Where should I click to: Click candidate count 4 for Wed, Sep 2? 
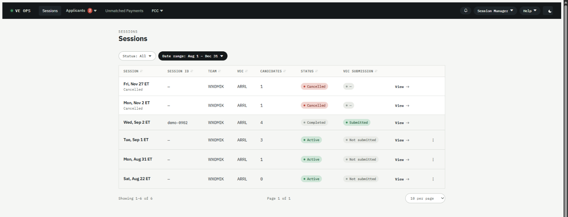[x=262, y=123]
